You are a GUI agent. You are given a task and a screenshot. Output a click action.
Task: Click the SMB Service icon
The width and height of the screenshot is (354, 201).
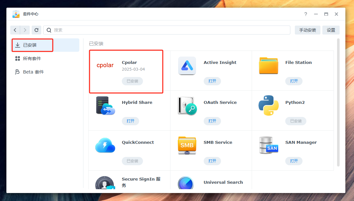[x=187, y=145]
